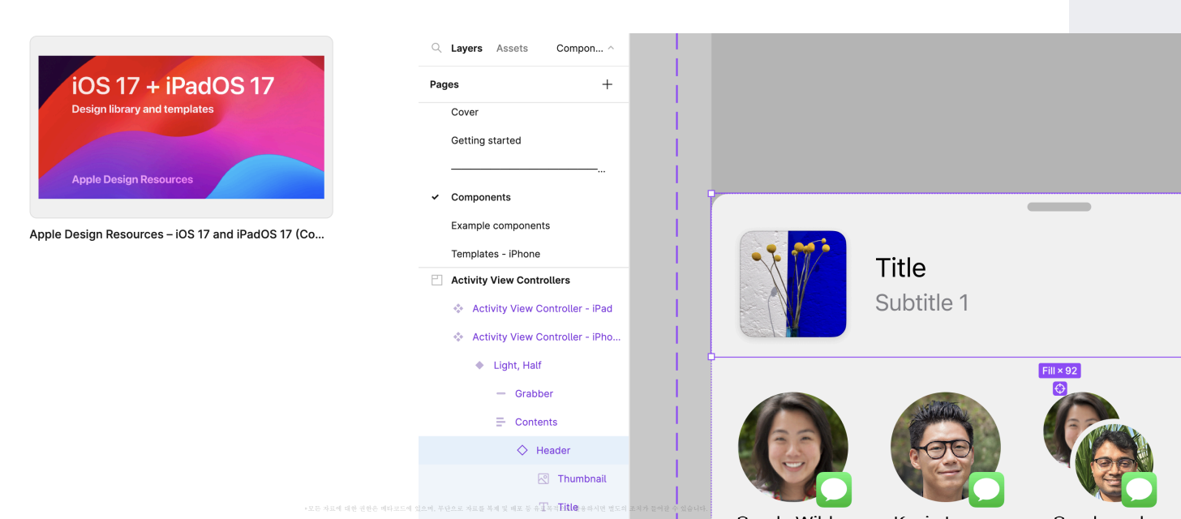This screenshot has width=1181, height=519.
Task: Select the Header layer
Action: (553, 450)
